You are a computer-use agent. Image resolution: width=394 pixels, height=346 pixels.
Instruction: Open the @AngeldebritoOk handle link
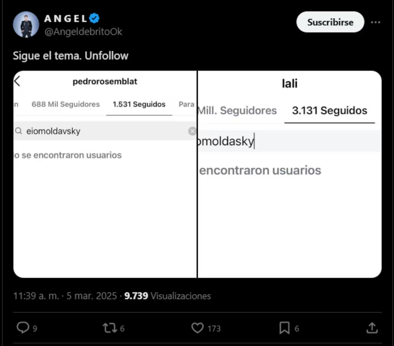(x=83, y=32)
